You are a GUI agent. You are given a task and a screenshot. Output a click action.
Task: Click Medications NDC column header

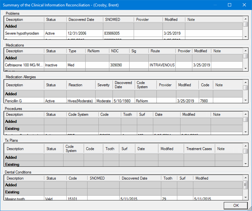tap(119, 51)
